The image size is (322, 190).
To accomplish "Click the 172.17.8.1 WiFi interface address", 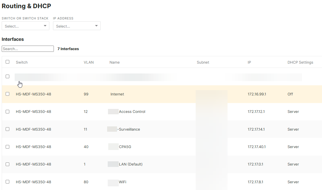I will tap(256, 182).
